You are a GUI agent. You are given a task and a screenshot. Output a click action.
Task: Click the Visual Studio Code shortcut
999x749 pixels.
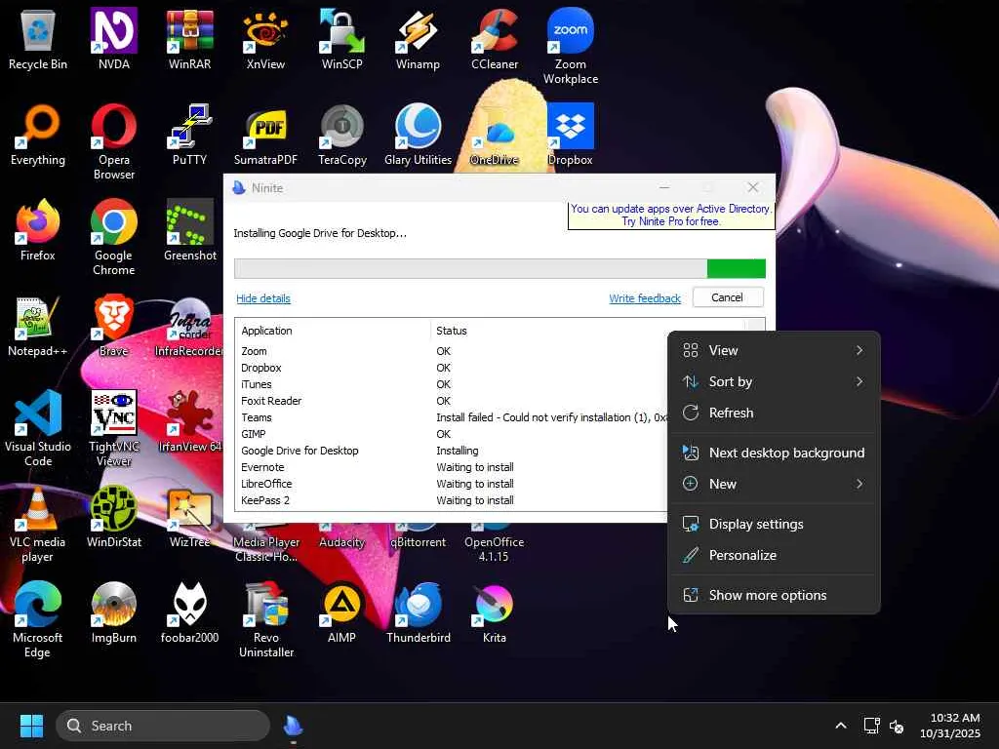click(x=38, y=429)
